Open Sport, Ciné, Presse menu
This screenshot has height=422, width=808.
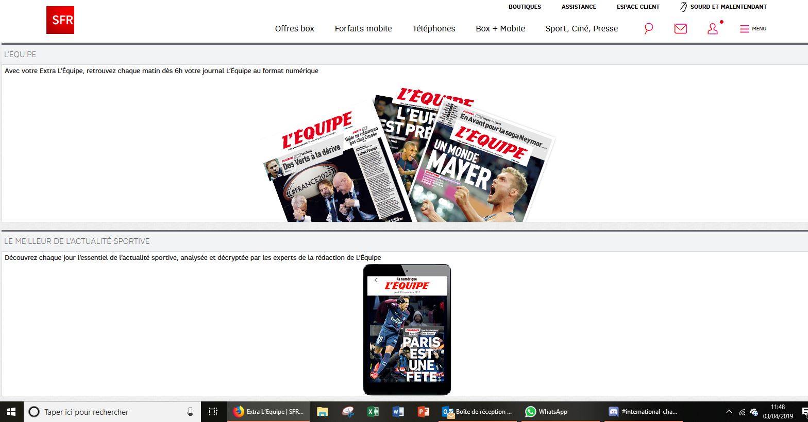click(x=581, y=29)
